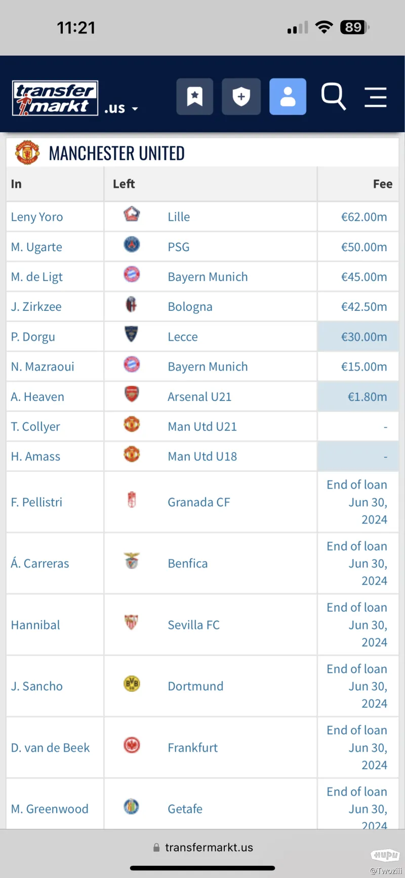Click the Manchester United crest header
The height and width of the screenshot is (878, 405).
coord(27,152)
